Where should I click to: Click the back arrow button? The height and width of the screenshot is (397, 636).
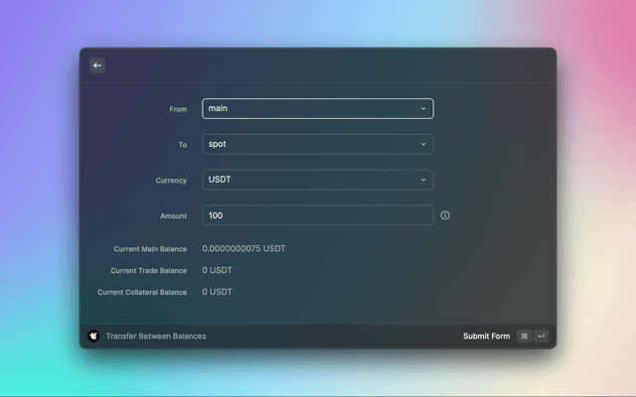pyautogui.click(x=97, y=66)
